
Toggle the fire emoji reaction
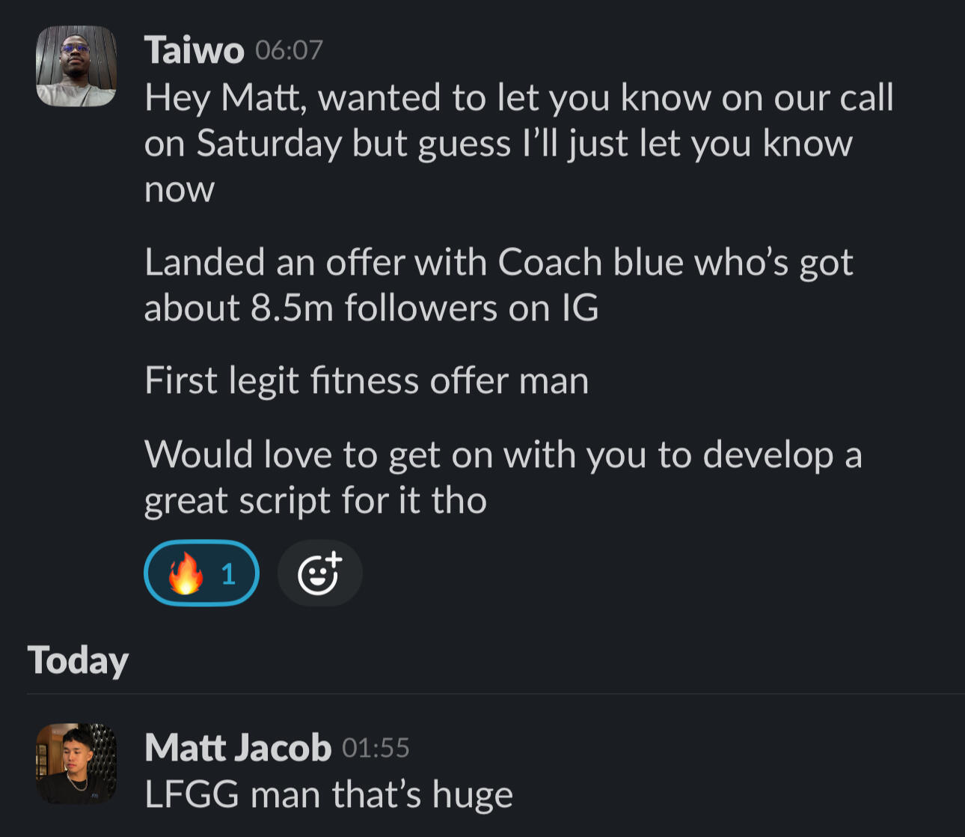200,573
